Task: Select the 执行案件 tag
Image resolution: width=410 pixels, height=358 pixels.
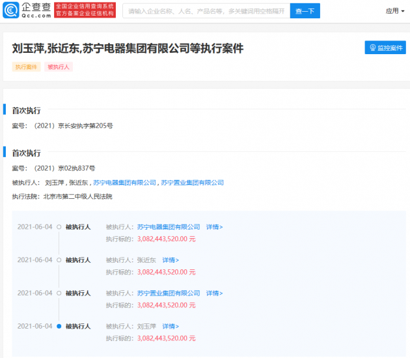Action: pos(26,67)
